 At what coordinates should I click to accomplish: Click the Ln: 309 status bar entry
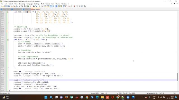(x=119, y=93)
